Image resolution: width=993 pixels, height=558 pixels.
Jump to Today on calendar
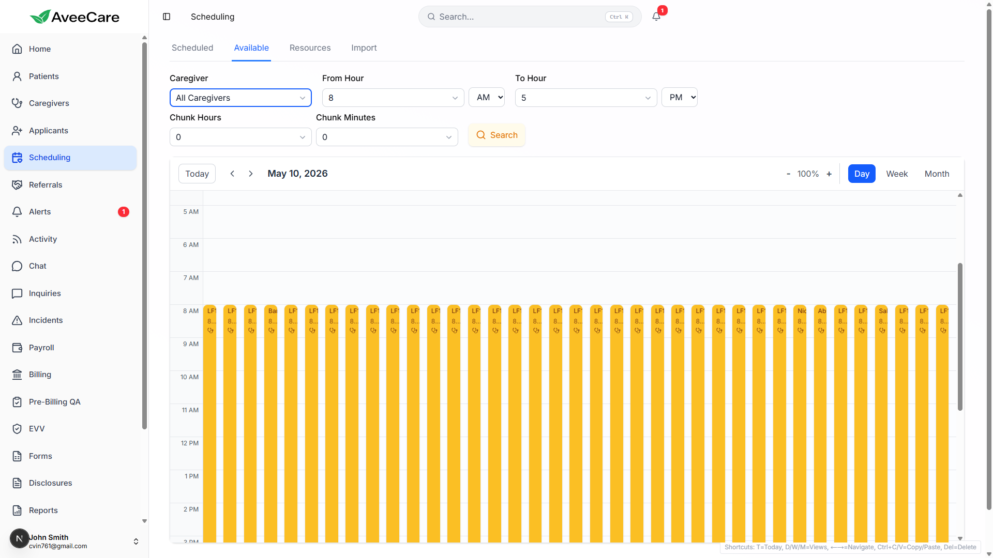(x=197, y=174)
